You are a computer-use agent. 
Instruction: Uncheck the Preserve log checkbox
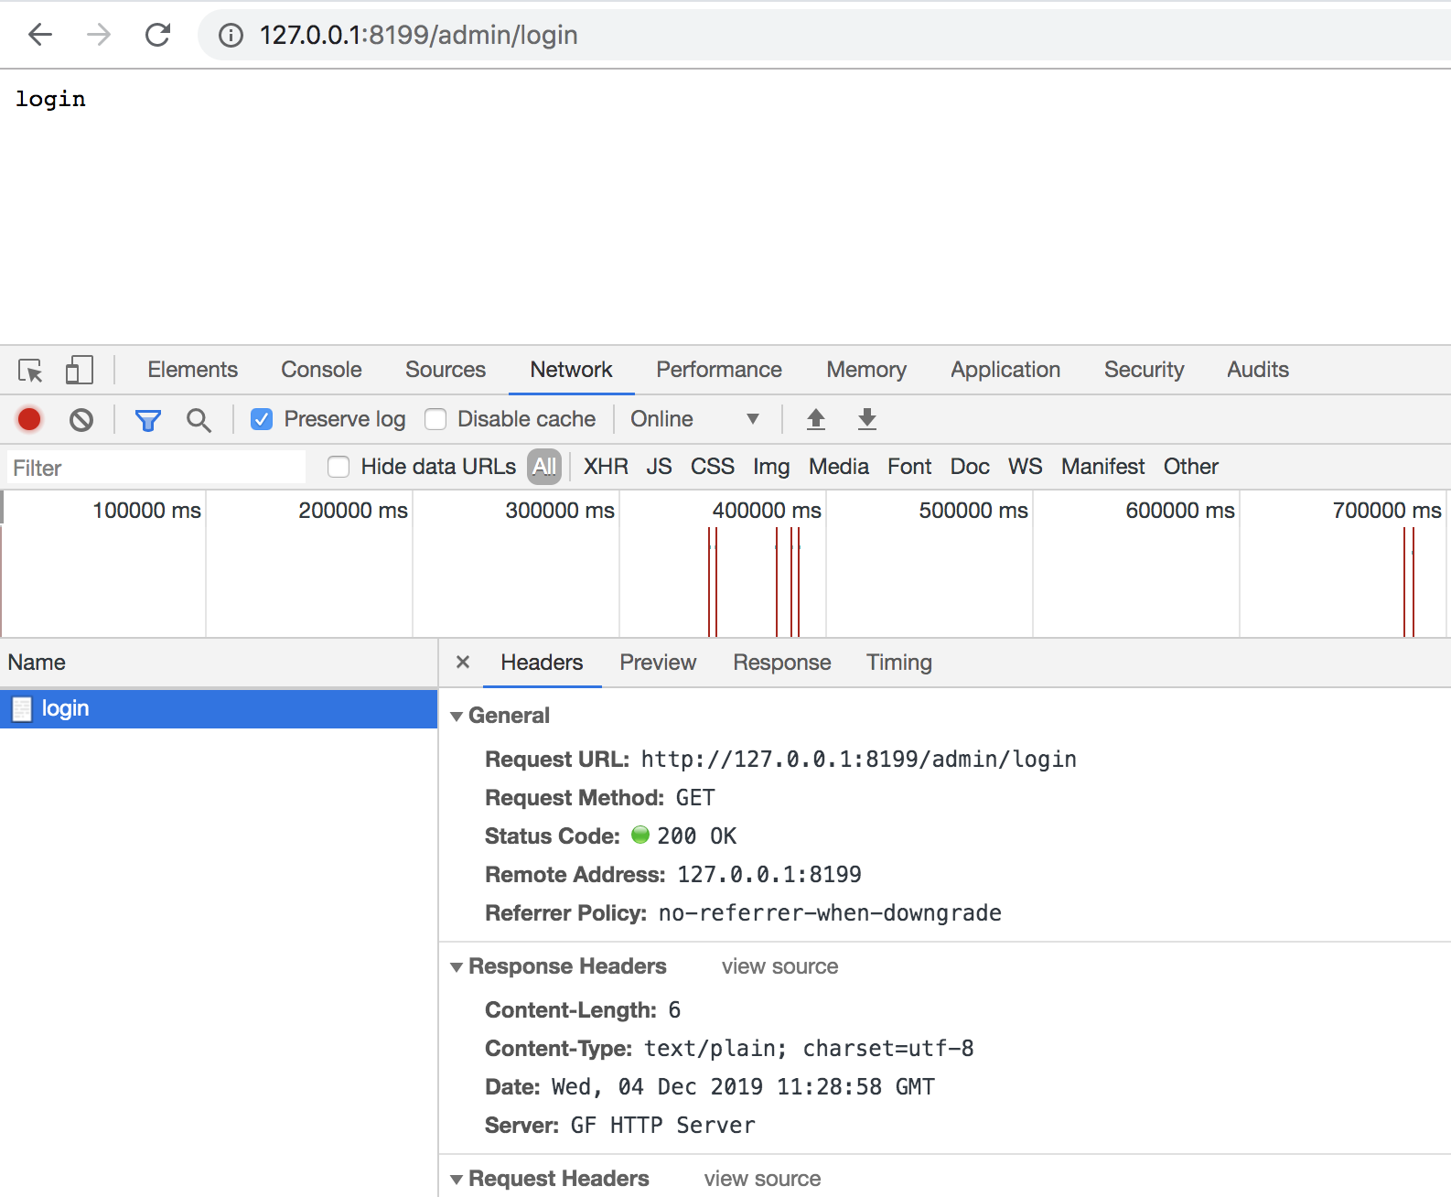[262, 419]
